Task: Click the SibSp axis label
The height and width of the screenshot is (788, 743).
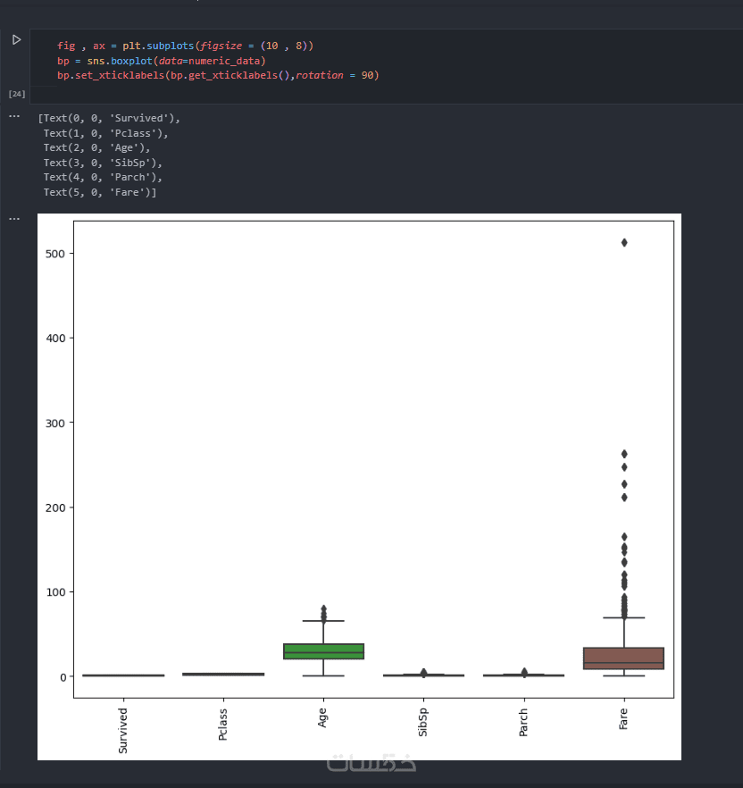Action: point(423,722)
